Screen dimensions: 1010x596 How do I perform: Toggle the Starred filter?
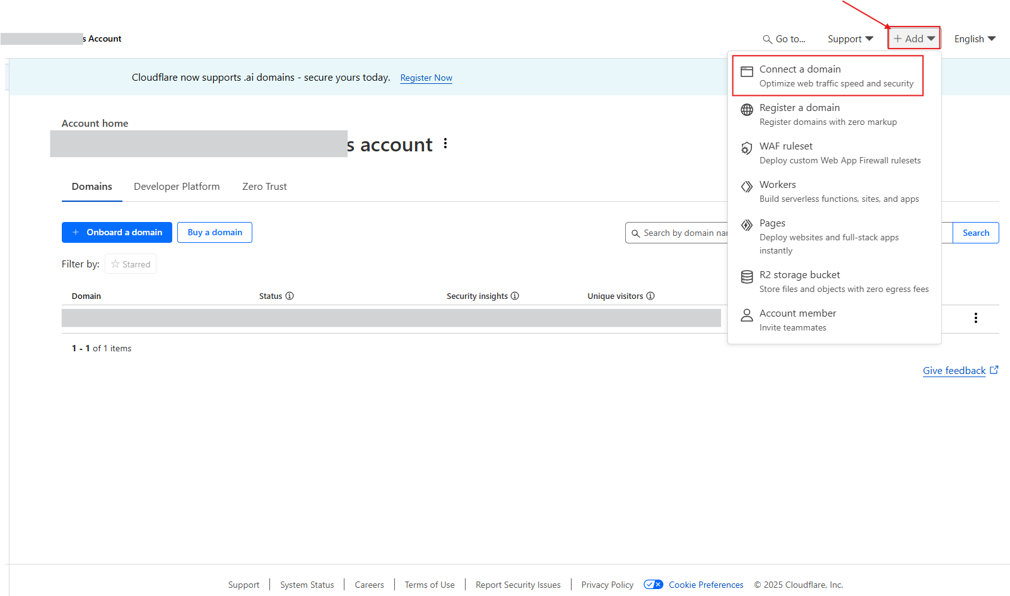(131, 264)
